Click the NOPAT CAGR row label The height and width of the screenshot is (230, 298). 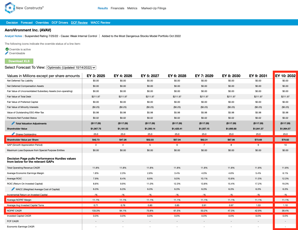(x=14, y=211)
